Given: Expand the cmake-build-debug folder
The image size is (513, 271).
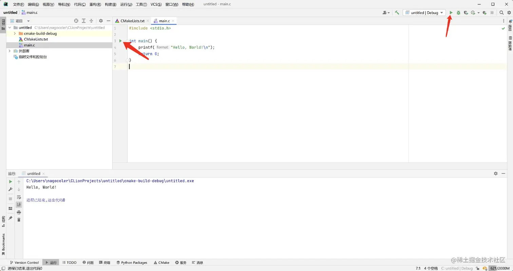Looking at the screenshot, I should 15,34.
